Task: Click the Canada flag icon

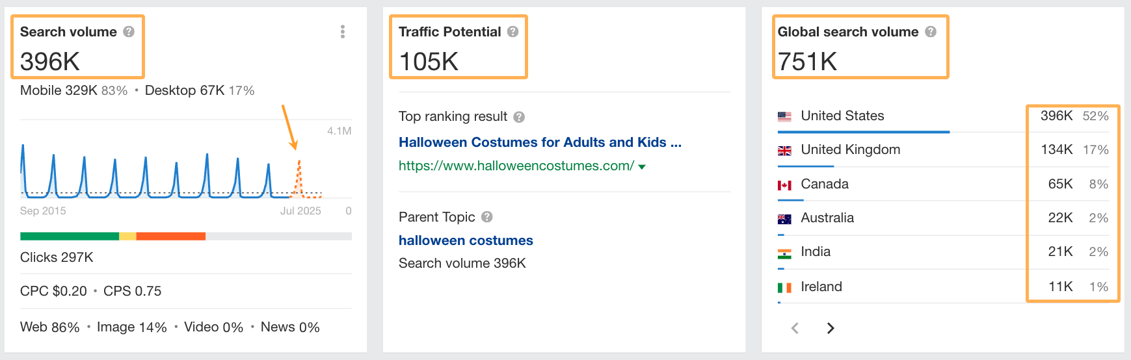Action: 784,185
